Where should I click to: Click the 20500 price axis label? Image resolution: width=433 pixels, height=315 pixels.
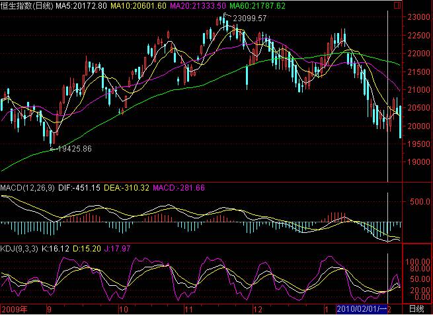(x=418, y=108)
